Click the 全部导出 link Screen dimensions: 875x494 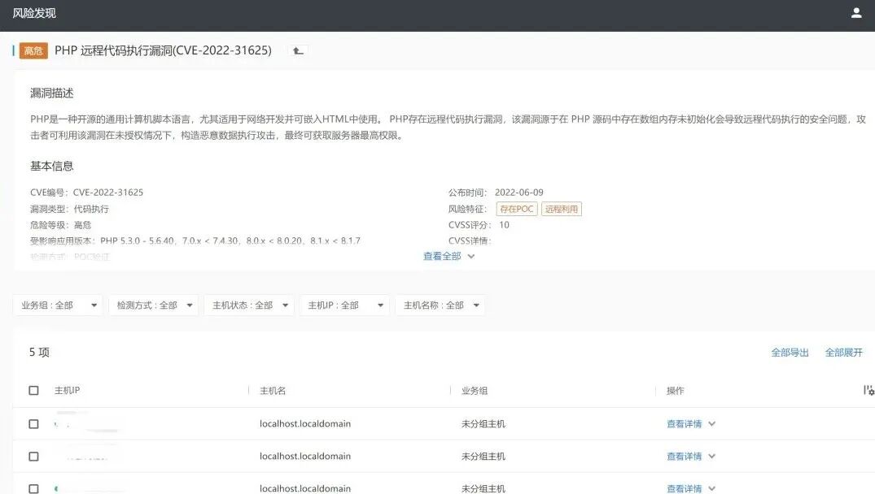(x=790, y=353)
